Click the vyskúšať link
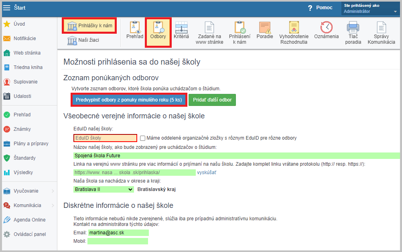Image resolution: width=402 pixels, height=252 pixels. pos(206,172)
